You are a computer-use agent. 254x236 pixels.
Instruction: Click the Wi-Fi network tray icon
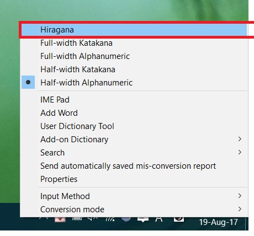click(x=110, y=219)
